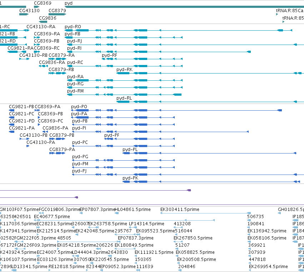Click the pyd-RM transcript label
This screenshot has width=304, height=272.
point(75,91)
